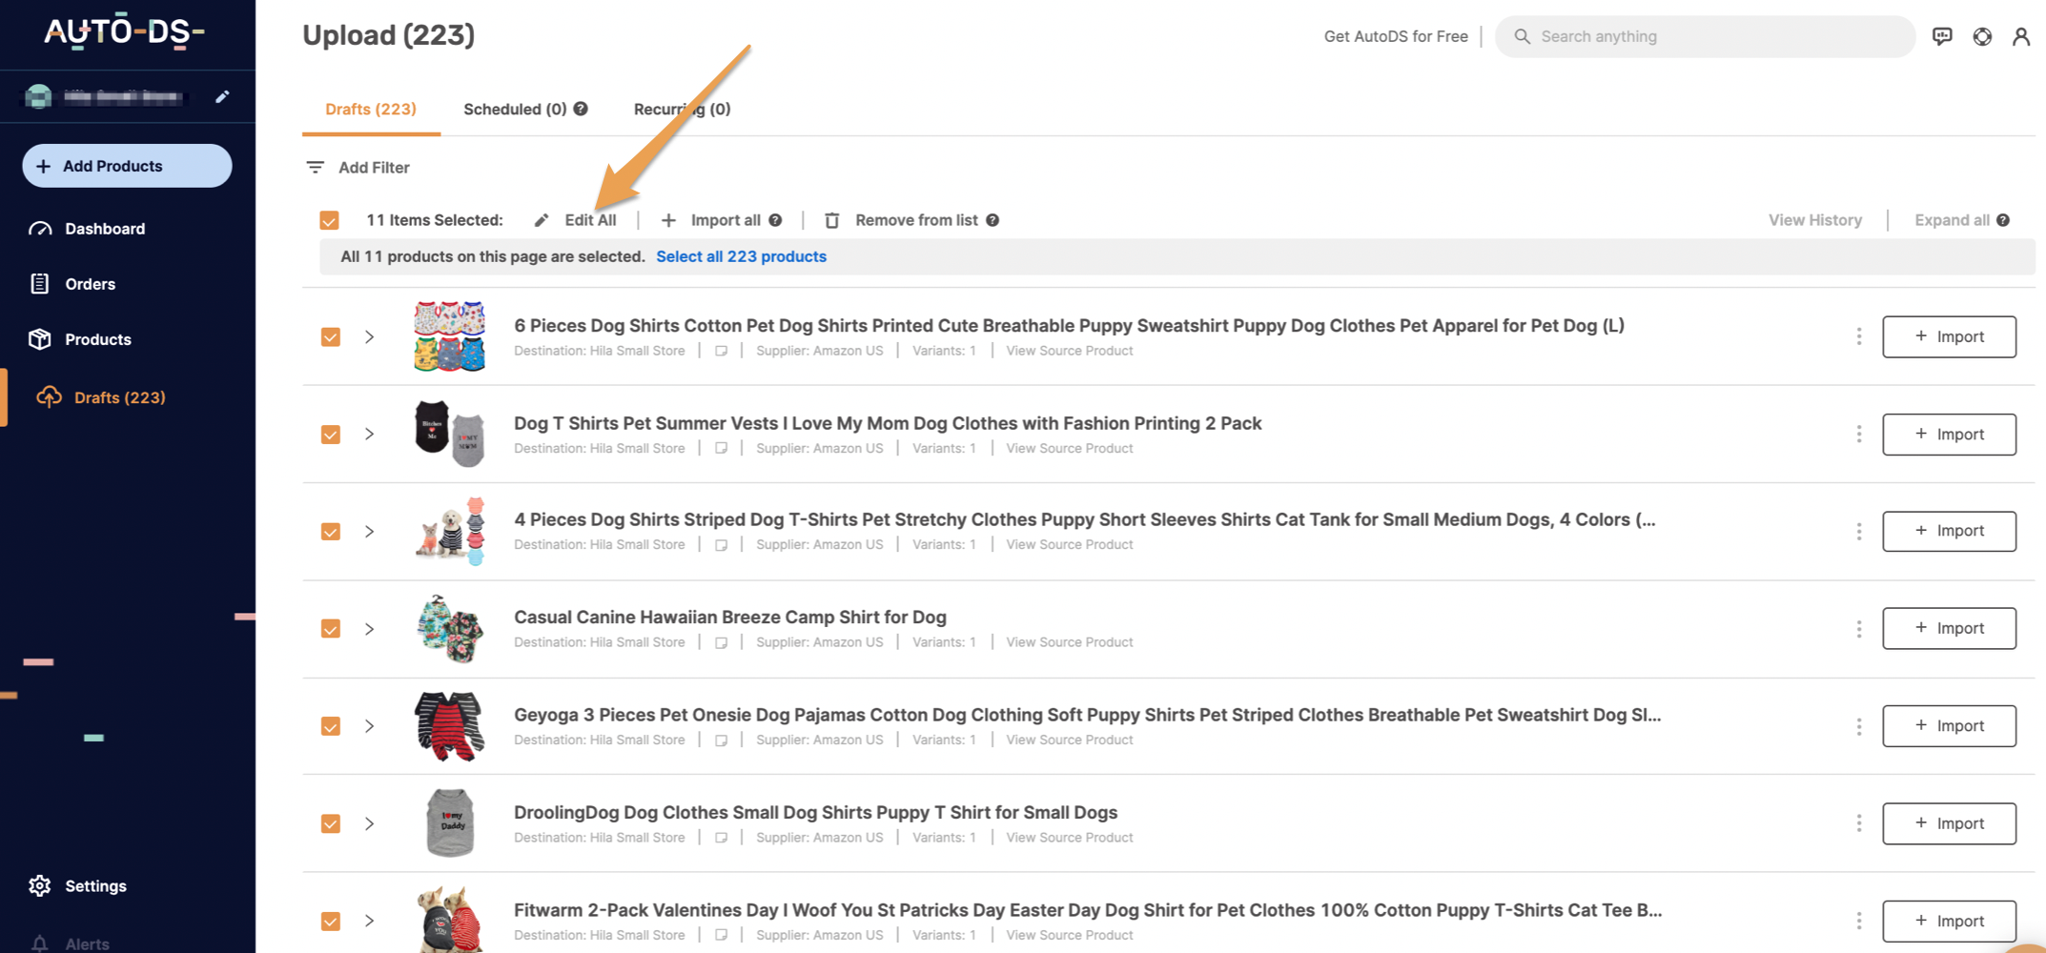
Task: Open the Settings gear icon
Action: 40,885
